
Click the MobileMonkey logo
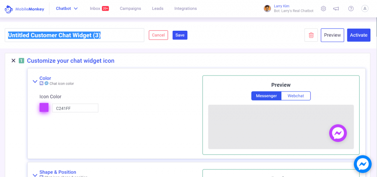24,9
